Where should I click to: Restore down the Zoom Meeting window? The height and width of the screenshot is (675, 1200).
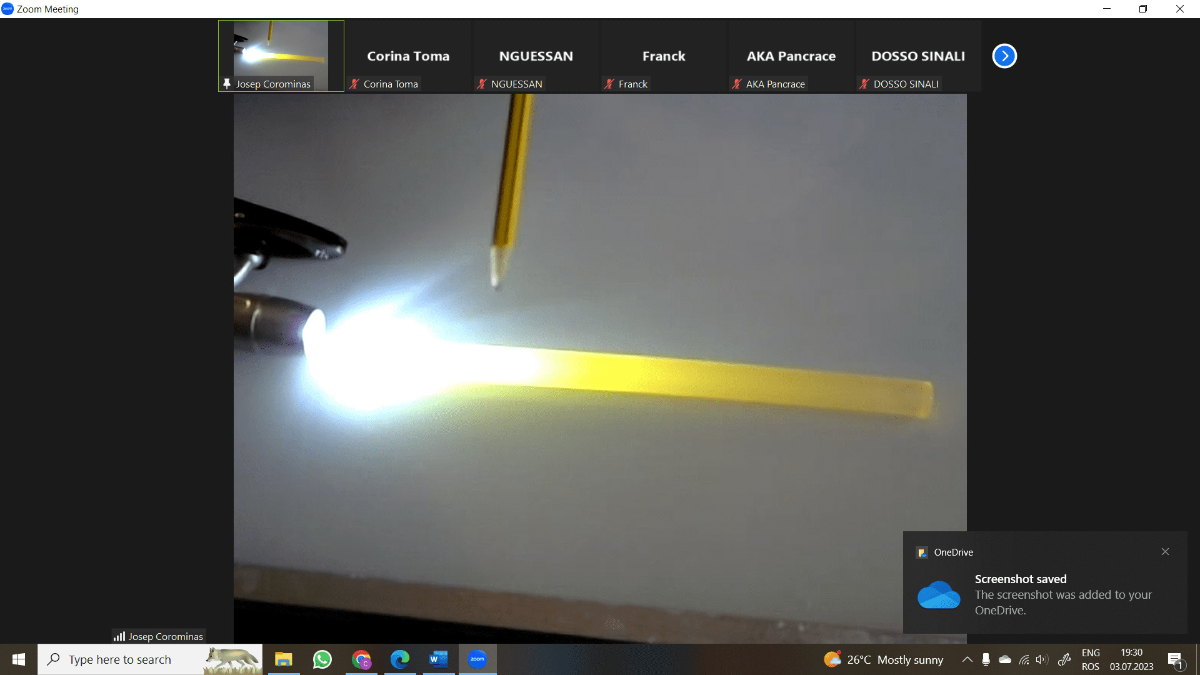(1143, 9)
